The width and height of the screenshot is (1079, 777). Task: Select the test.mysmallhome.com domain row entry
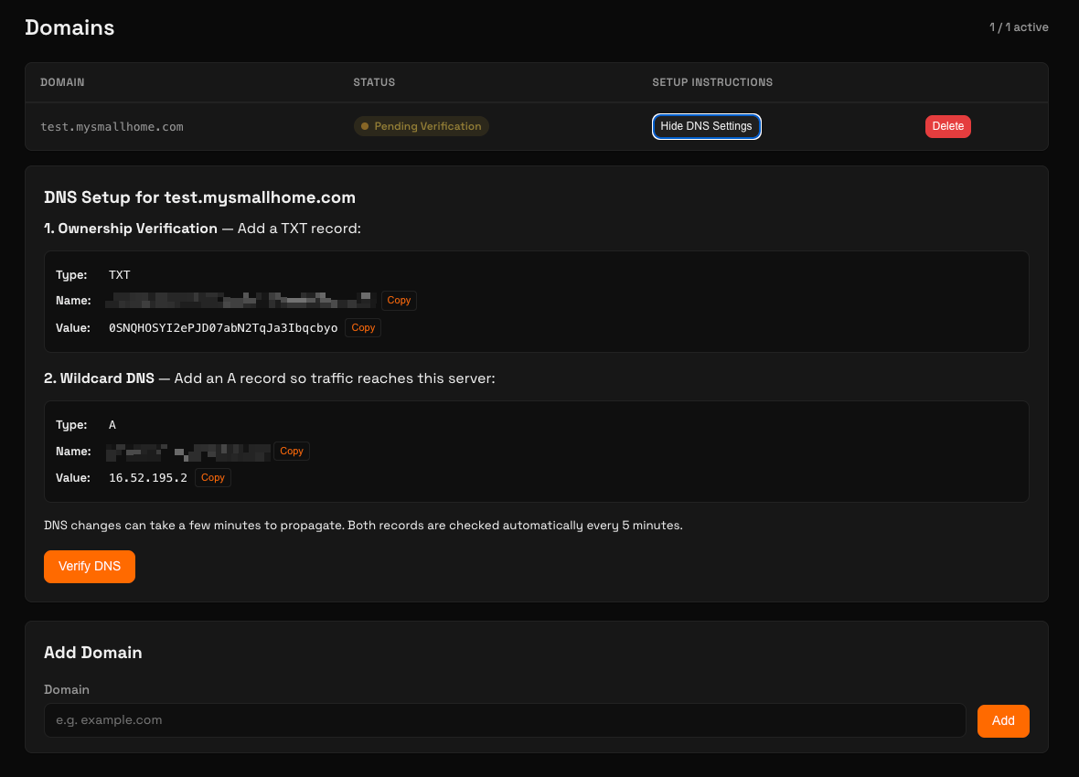[112, 127]
